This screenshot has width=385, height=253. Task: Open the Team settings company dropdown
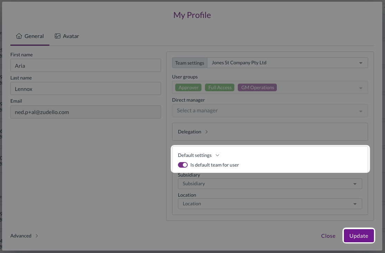pos(287,63)
